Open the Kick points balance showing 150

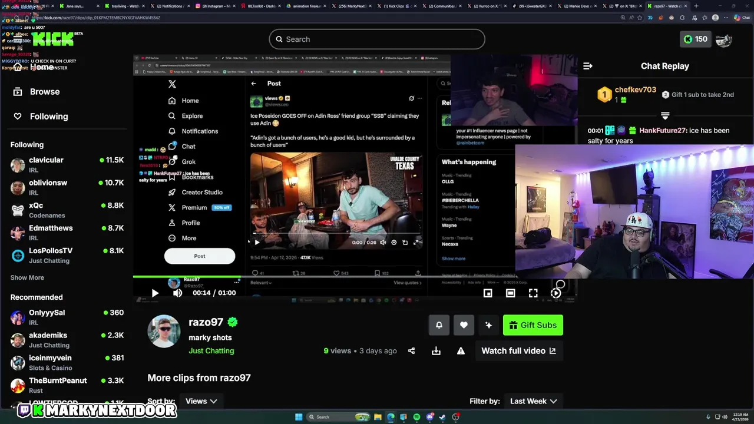[x=695, y=39]
